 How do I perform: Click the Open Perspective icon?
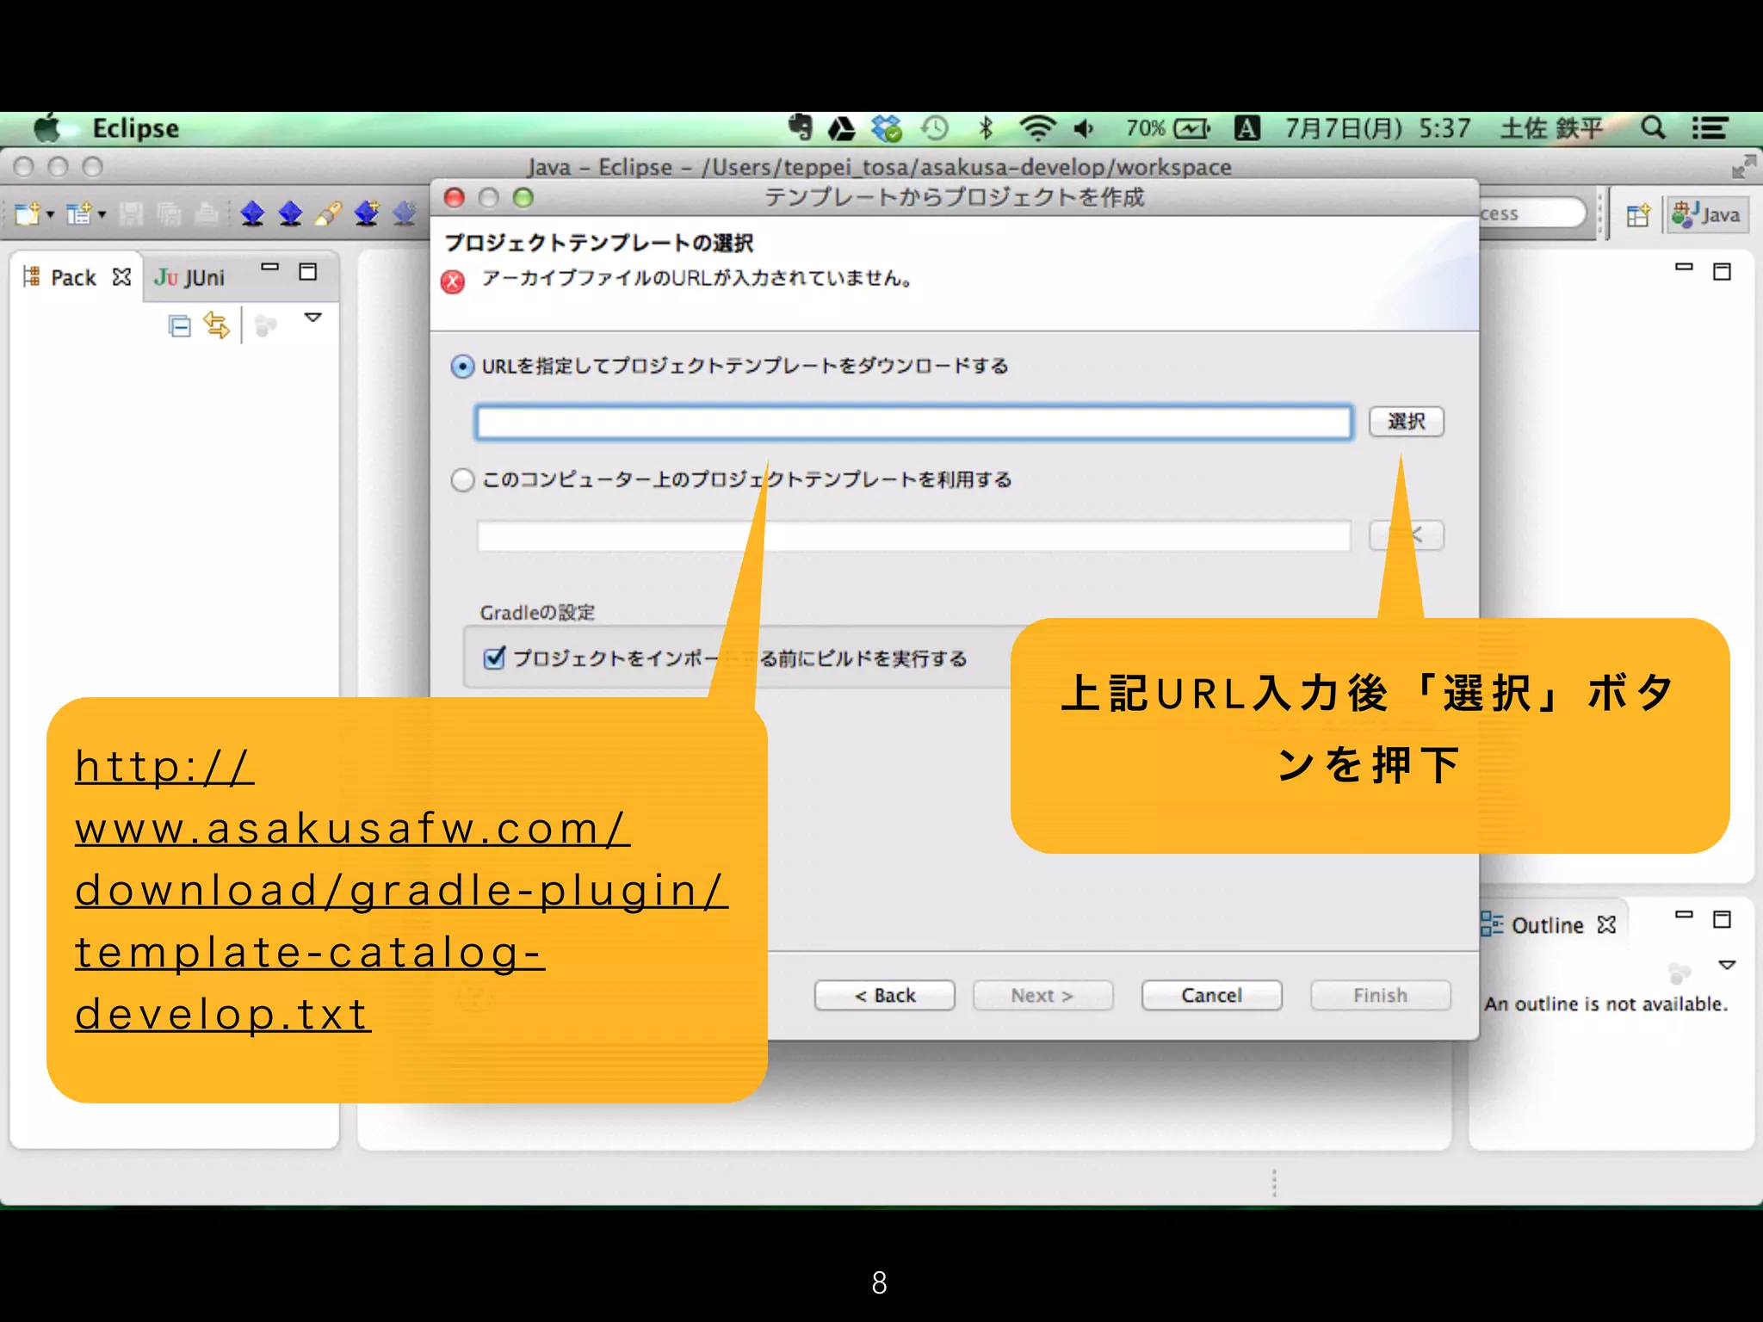1637,214
